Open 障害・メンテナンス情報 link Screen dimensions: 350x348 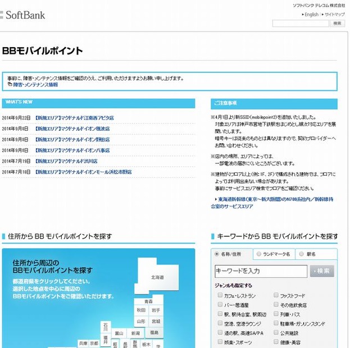(x=35, y=85)
